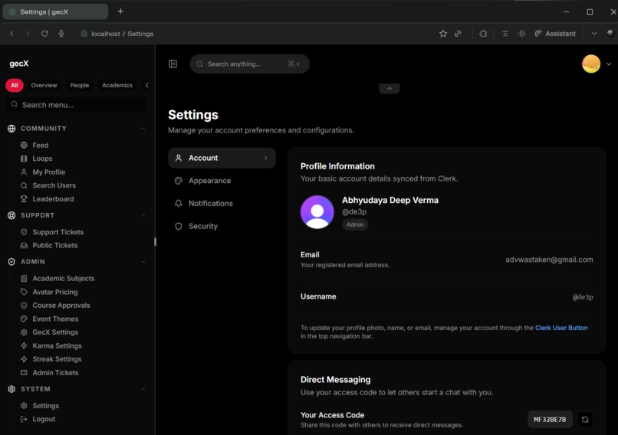Open Search Users page
Screen dimensions: 618x435
click(54, 185)
